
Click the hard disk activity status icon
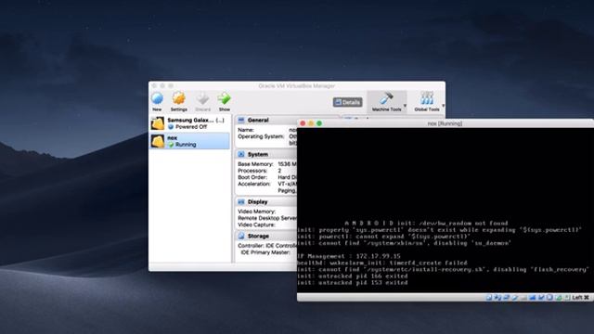(489, 298)
